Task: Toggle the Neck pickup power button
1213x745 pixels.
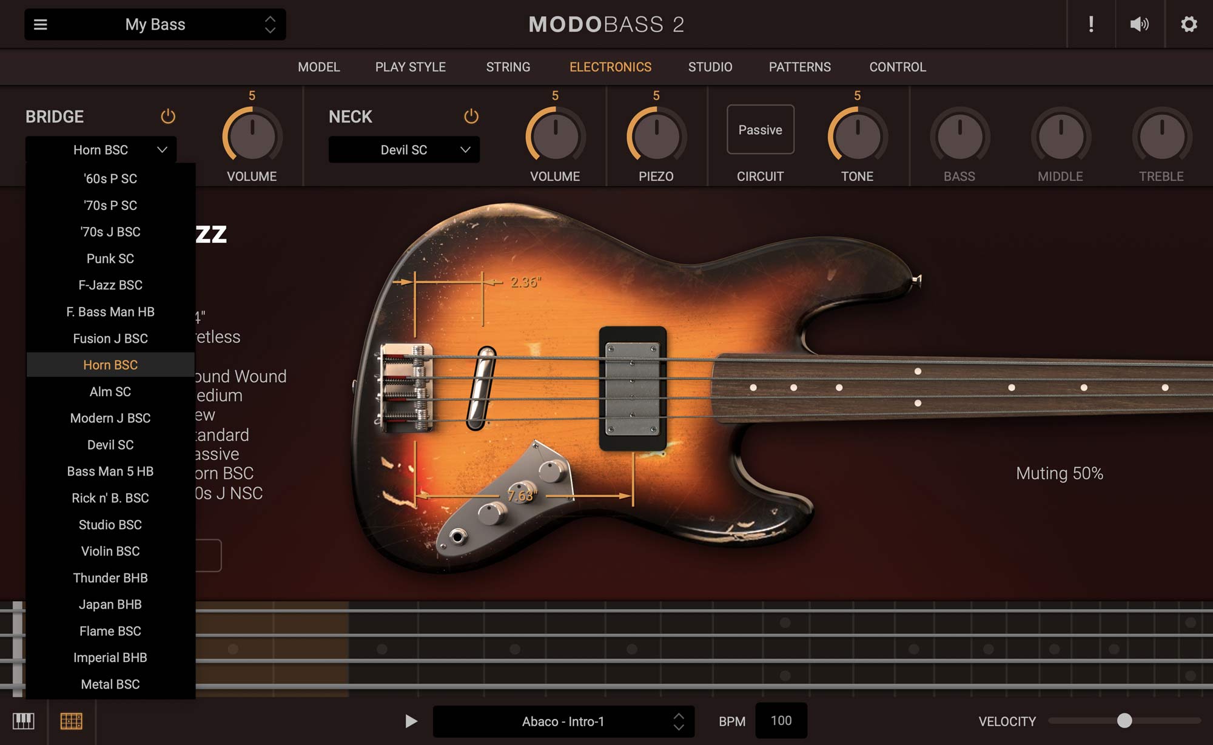Action: [471, 116]
